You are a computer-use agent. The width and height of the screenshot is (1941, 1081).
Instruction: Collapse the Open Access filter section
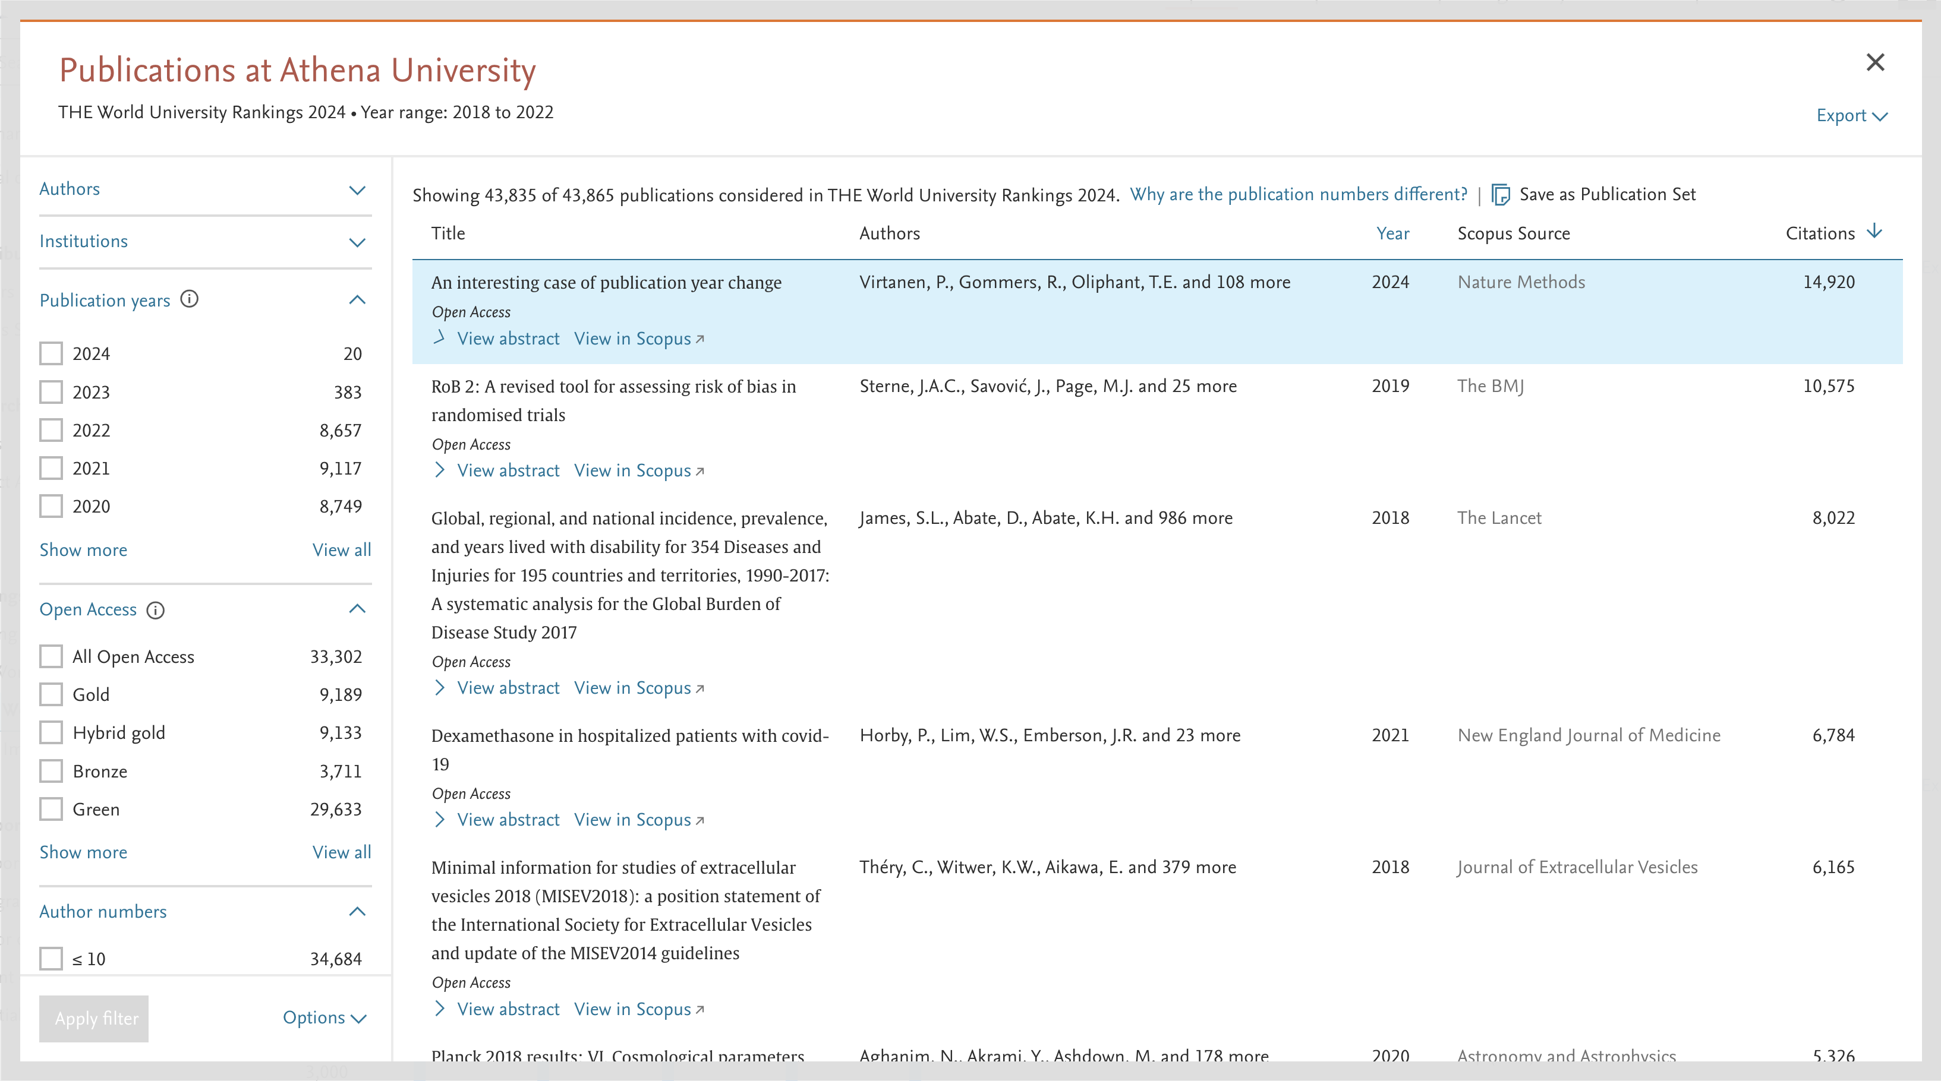(357, 609)
